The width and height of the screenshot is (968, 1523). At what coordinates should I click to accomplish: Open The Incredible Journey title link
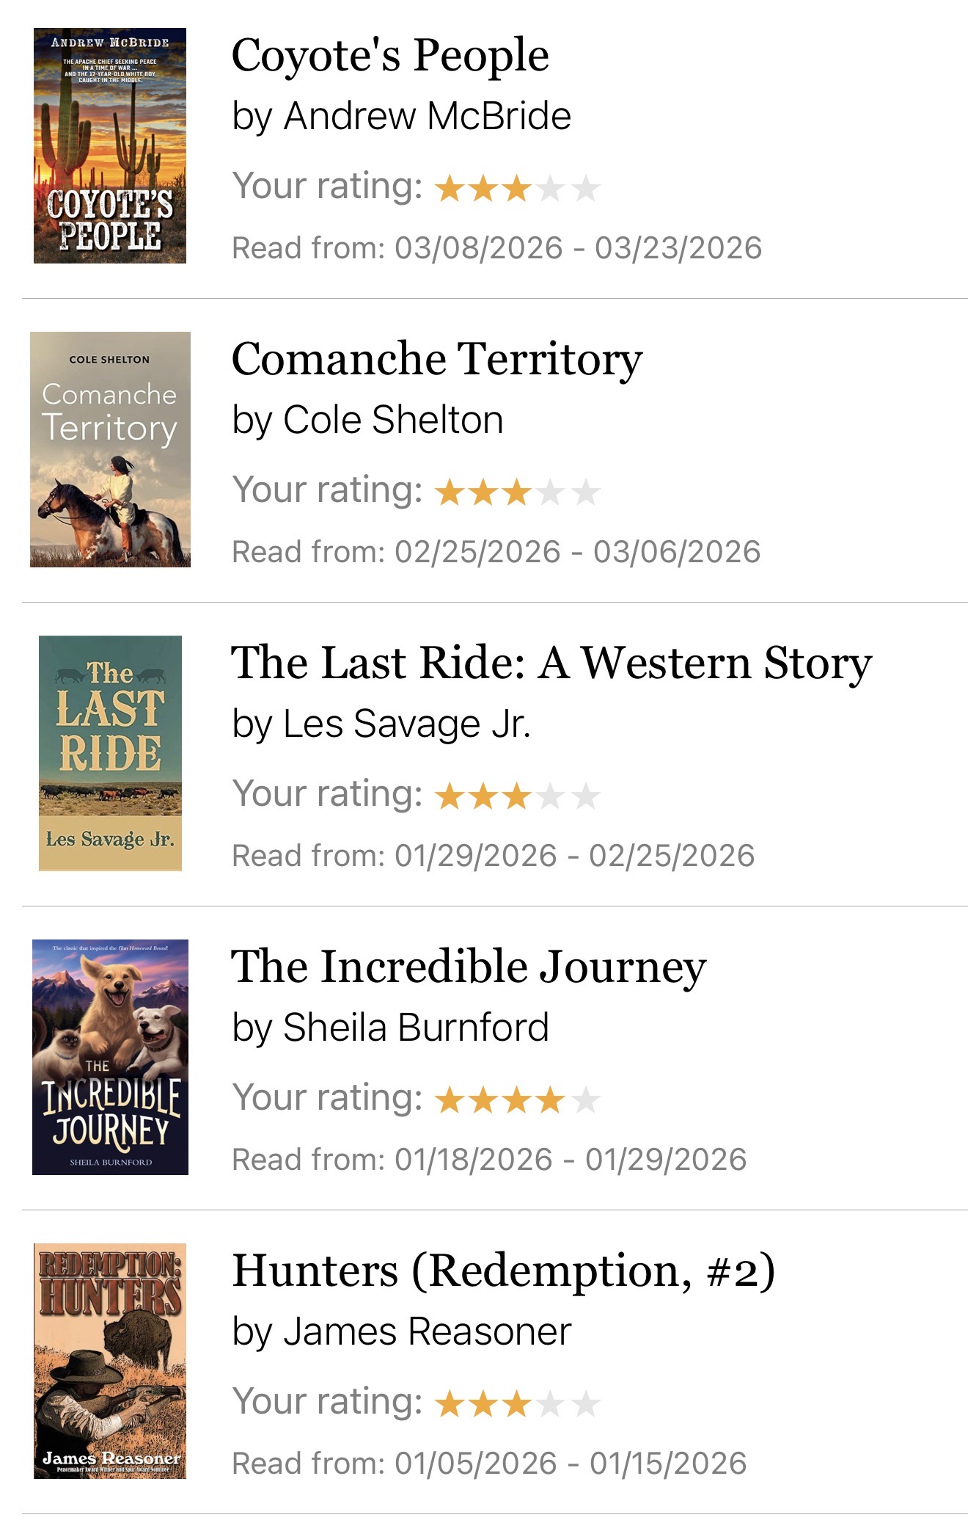coord(469,967)
